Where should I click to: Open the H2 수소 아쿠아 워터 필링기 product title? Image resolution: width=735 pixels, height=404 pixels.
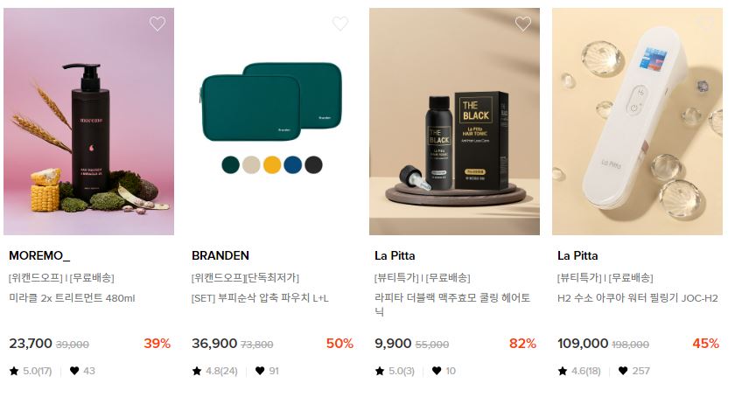pos(638,298)
